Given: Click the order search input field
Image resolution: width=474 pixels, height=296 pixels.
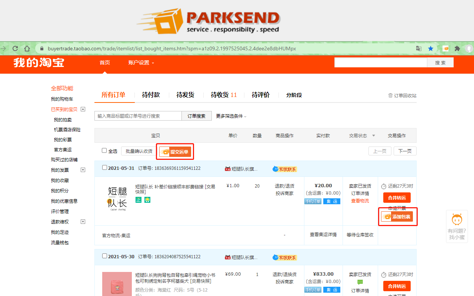Looking at the screenshot, I should coord(138,116).
